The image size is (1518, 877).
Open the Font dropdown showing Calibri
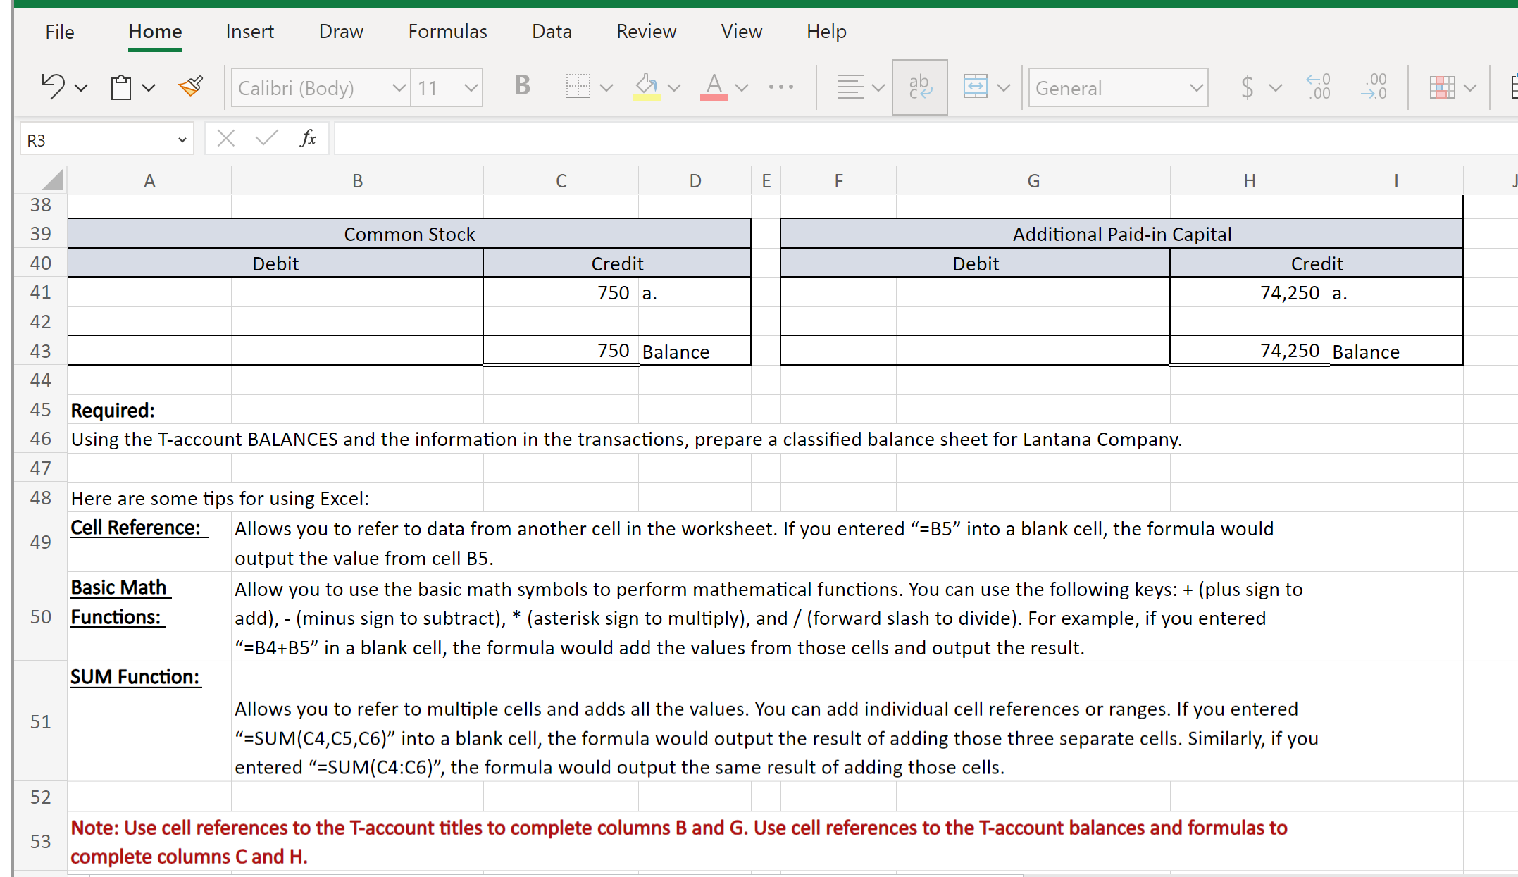[x=321, y=87]
